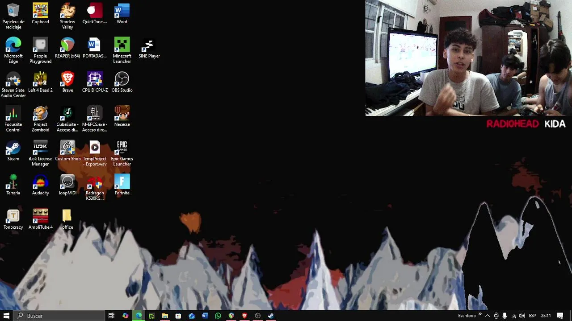Select the Project Zomboid shortcut
The height and width of the screenshot is (321, 572).
[40, 119]
